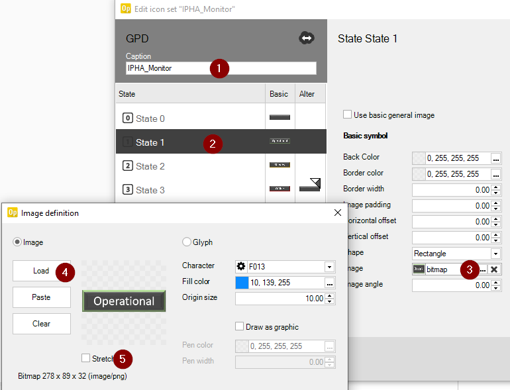Click State 0 basic image thumbnail
510x390 pixels.
pos(280,118)
